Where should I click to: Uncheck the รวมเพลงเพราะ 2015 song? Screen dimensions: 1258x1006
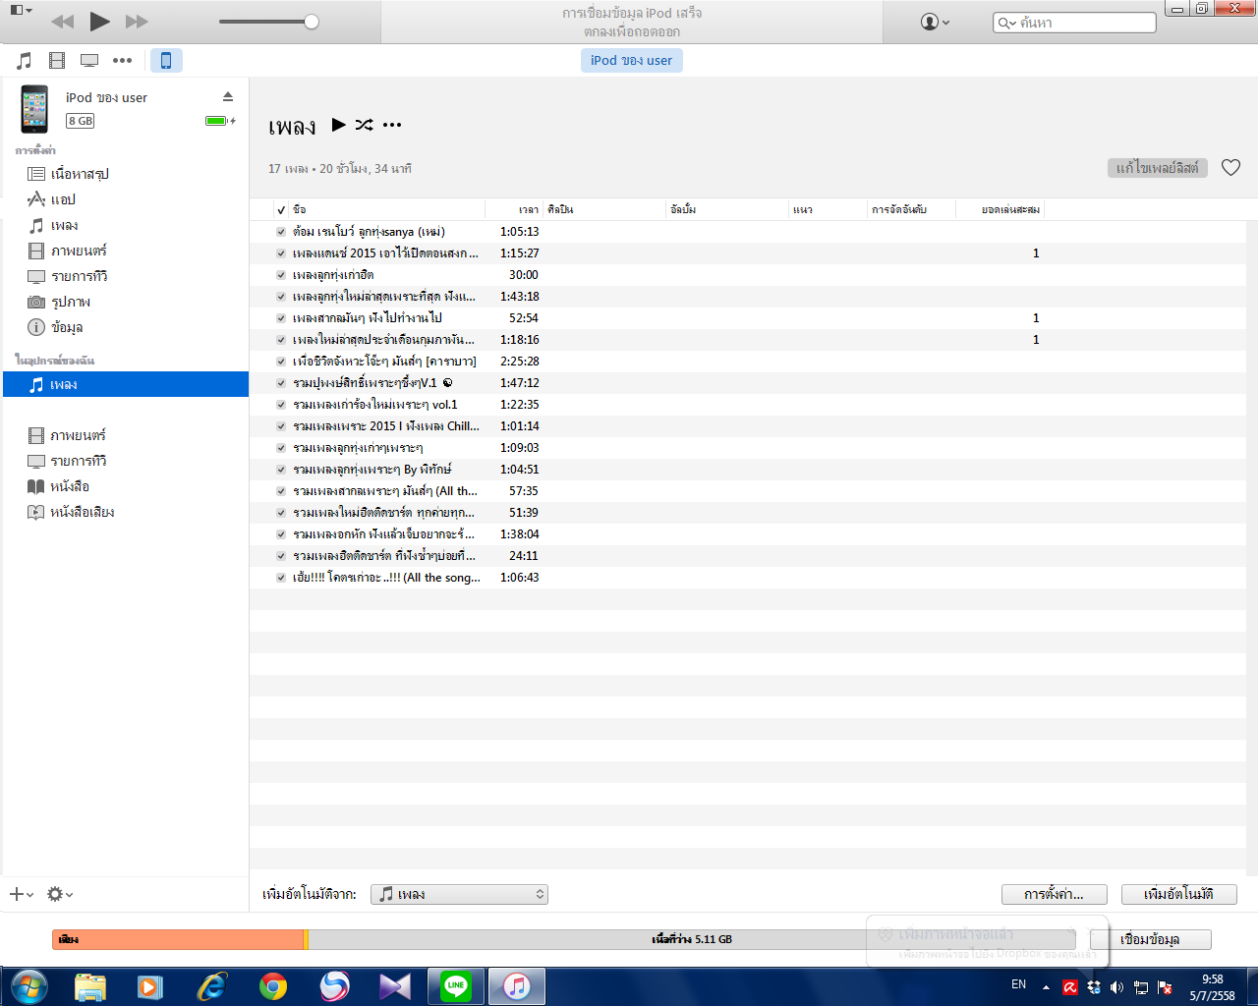(281, 426)
